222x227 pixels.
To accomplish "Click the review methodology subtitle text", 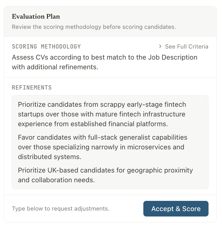I will click(x=94, y=27).
